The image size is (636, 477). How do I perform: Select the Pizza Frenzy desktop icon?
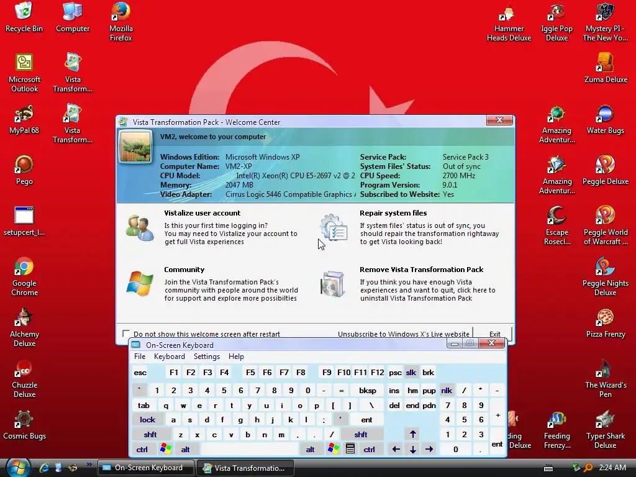click(x=605, y=323)
